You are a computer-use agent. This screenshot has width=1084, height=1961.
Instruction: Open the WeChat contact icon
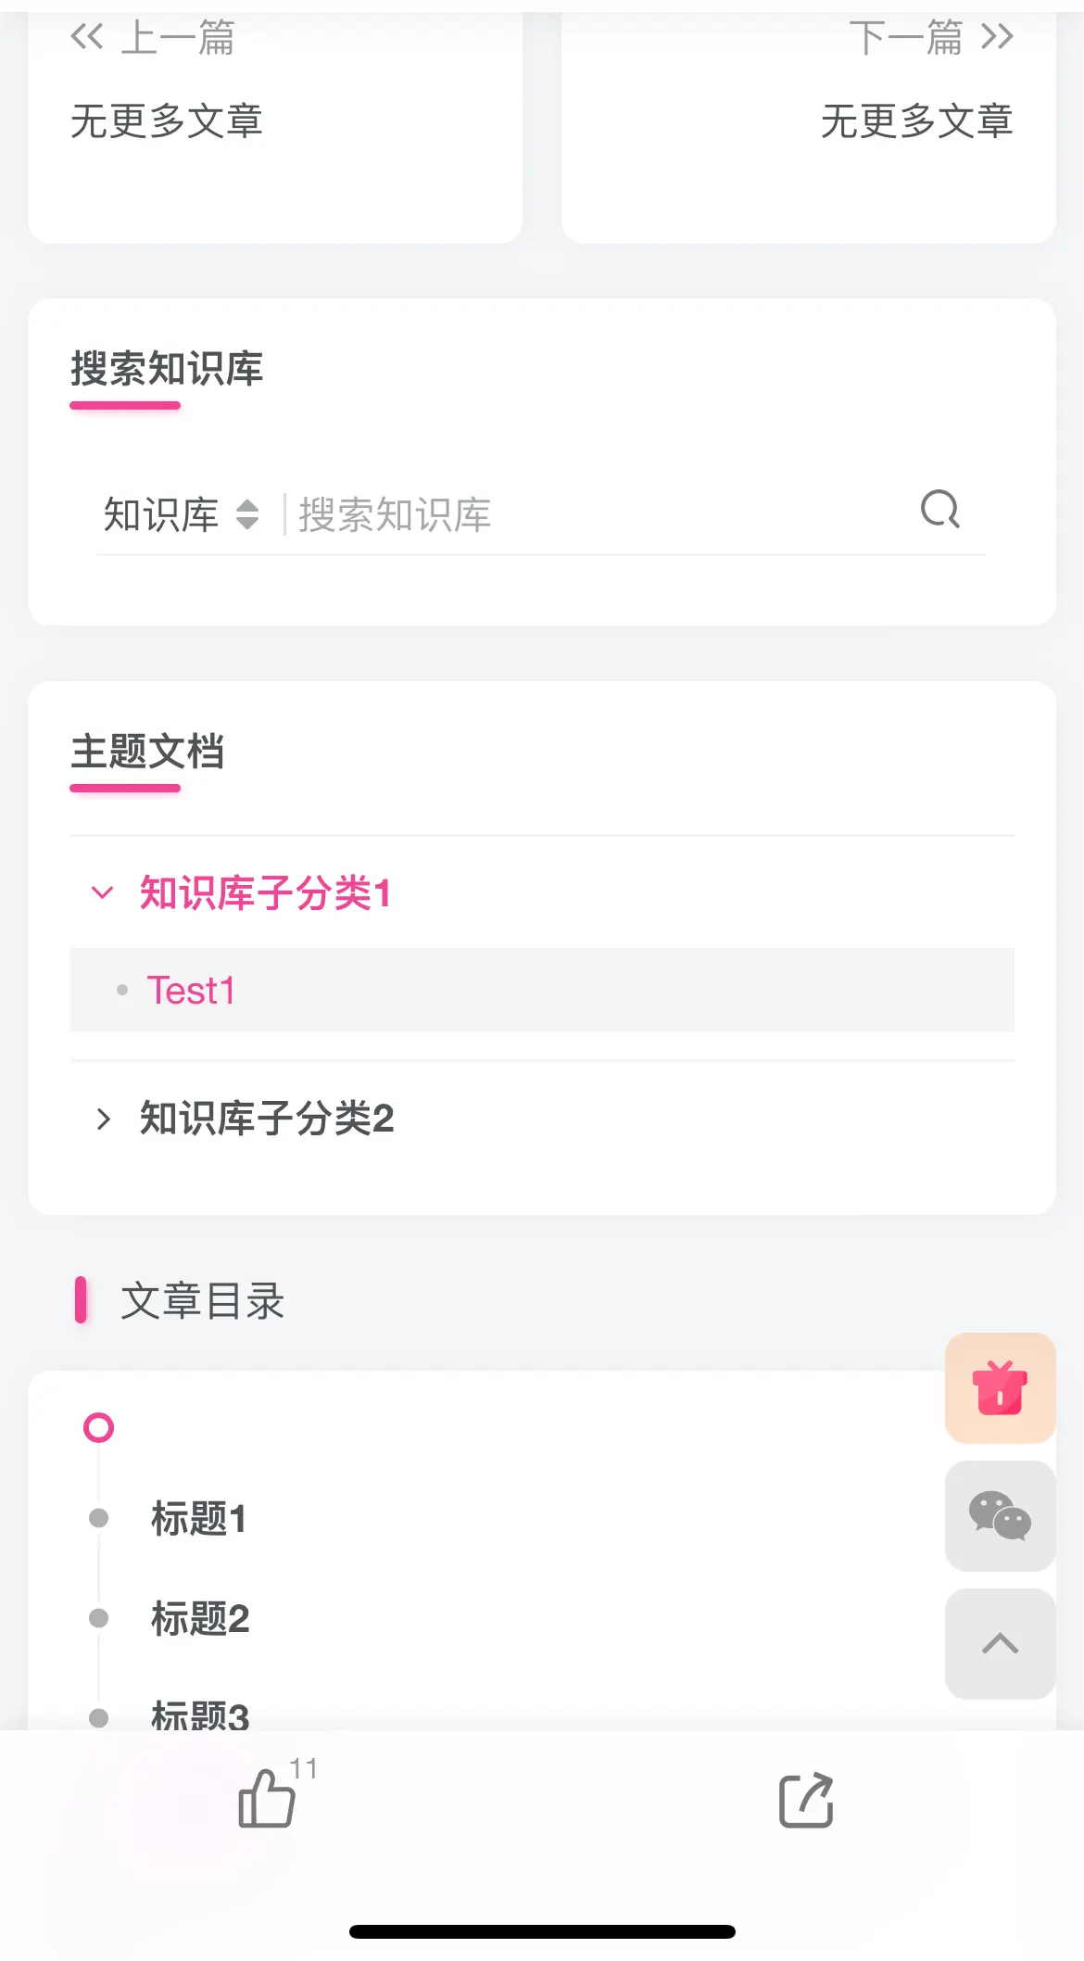point(1000,1515)
